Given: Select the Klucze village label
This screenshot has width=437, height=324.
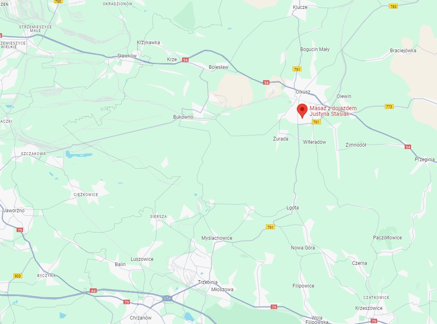Looking at the screenshot, I should tap(300, 7).
